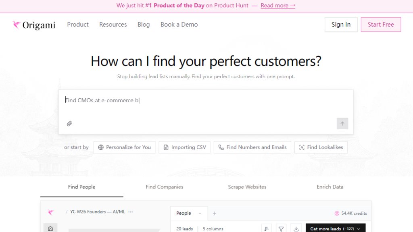Click the filter funnel icon
The height and width of the screenshot is (232, 413).
(281, 229)
